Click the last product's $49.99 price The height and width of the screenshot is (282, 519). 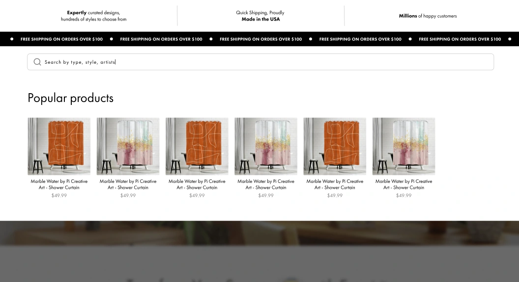[404, 196]
